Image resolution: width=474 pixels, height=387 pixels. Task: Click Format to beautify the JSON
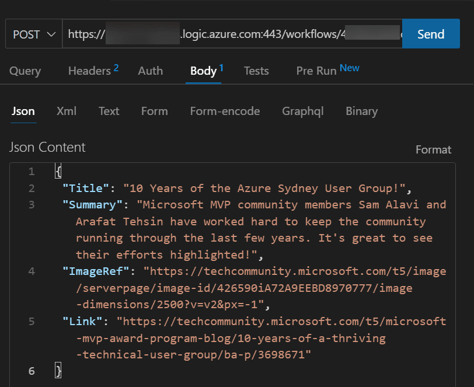point(433,150)
